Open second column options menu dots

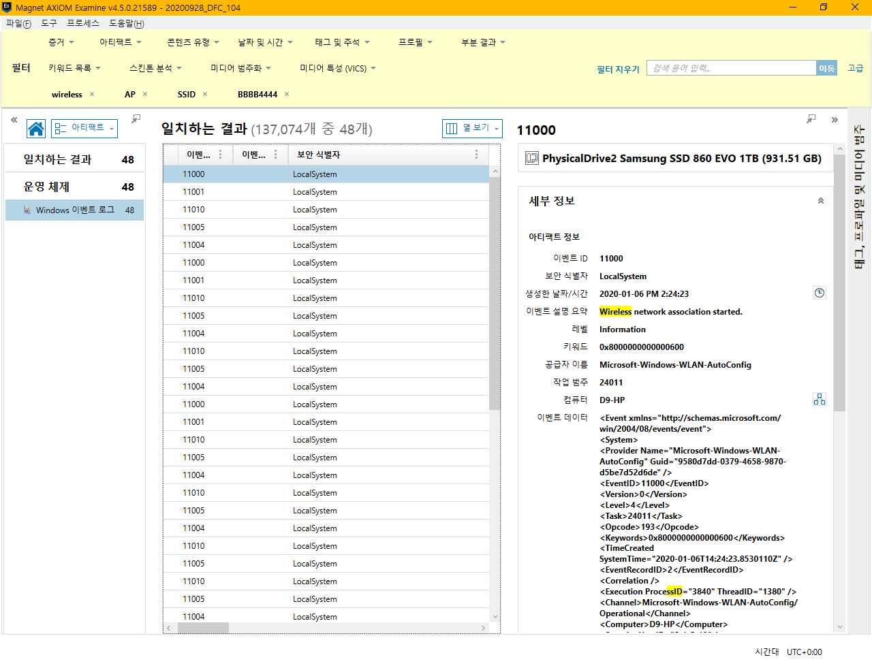coord(275,155)
